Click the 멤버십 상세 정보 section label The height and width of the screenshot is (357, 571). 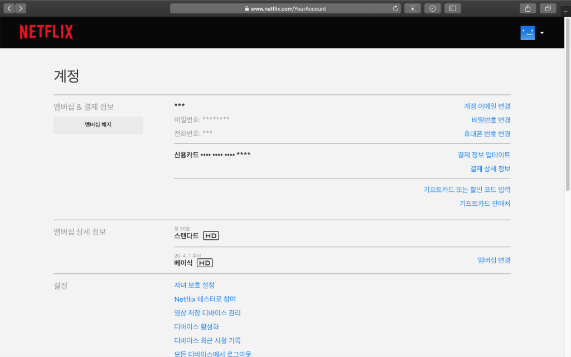(80, 231)
